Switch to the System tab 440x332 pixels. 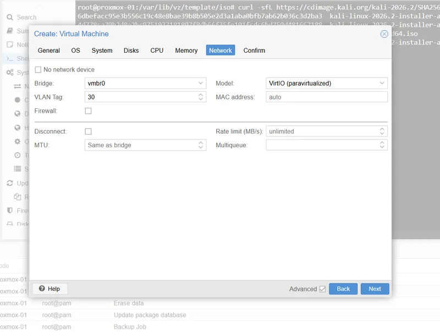[x=102, y=51]
